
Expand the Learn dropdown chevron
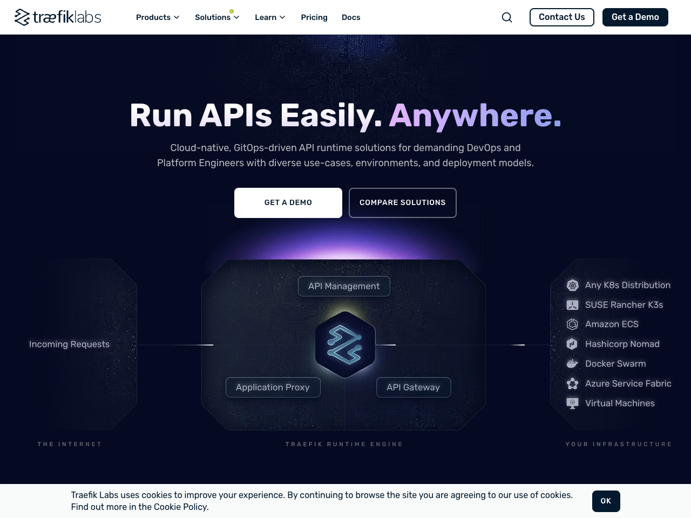(282, 17)
